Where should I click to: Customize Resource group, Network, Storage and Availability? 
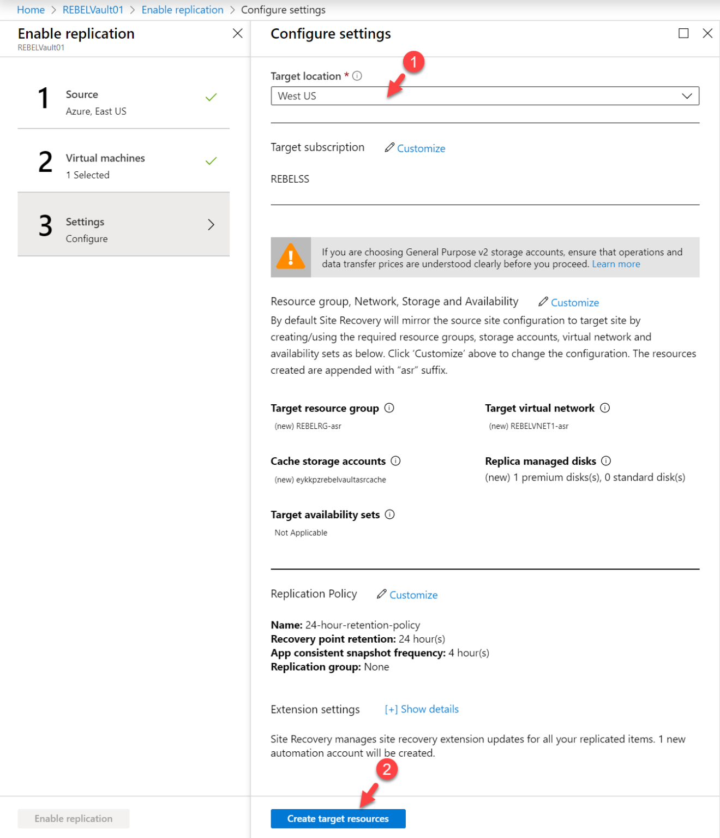(x=574, y=302)
